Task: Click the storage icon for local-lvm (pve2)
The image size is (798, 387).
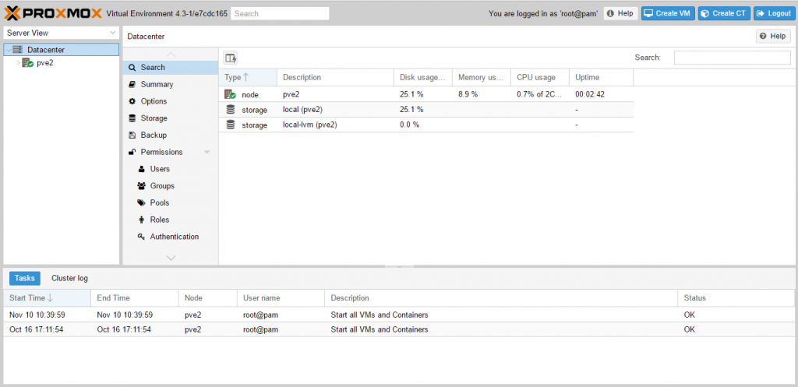Action: point(230,125)
